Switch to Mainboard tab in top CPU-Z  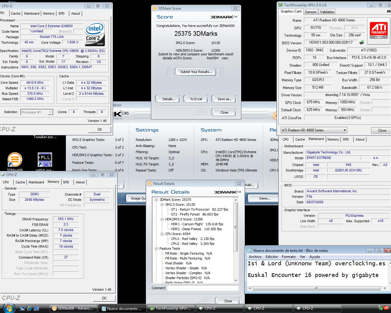[32, 13]
